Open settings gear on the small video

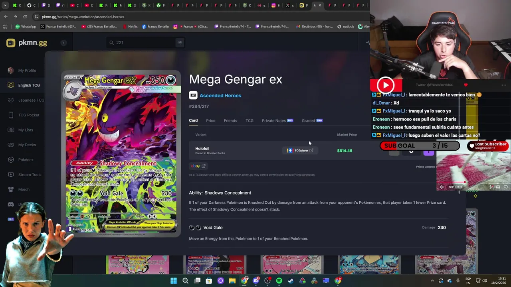(x=491, y=187)
